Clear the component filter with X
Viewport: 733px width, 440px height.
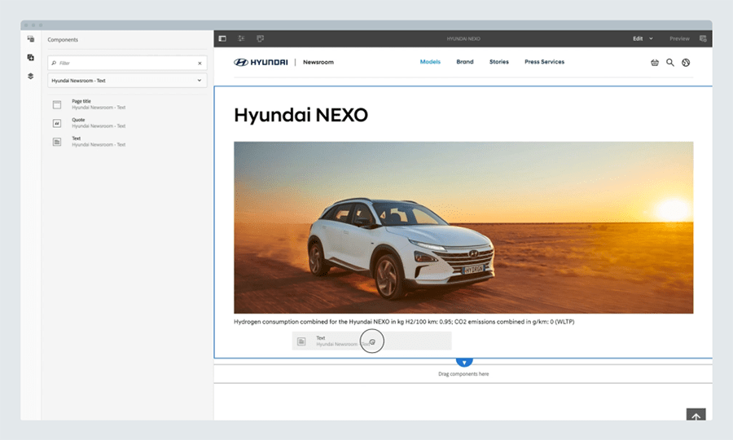point(200,63)
